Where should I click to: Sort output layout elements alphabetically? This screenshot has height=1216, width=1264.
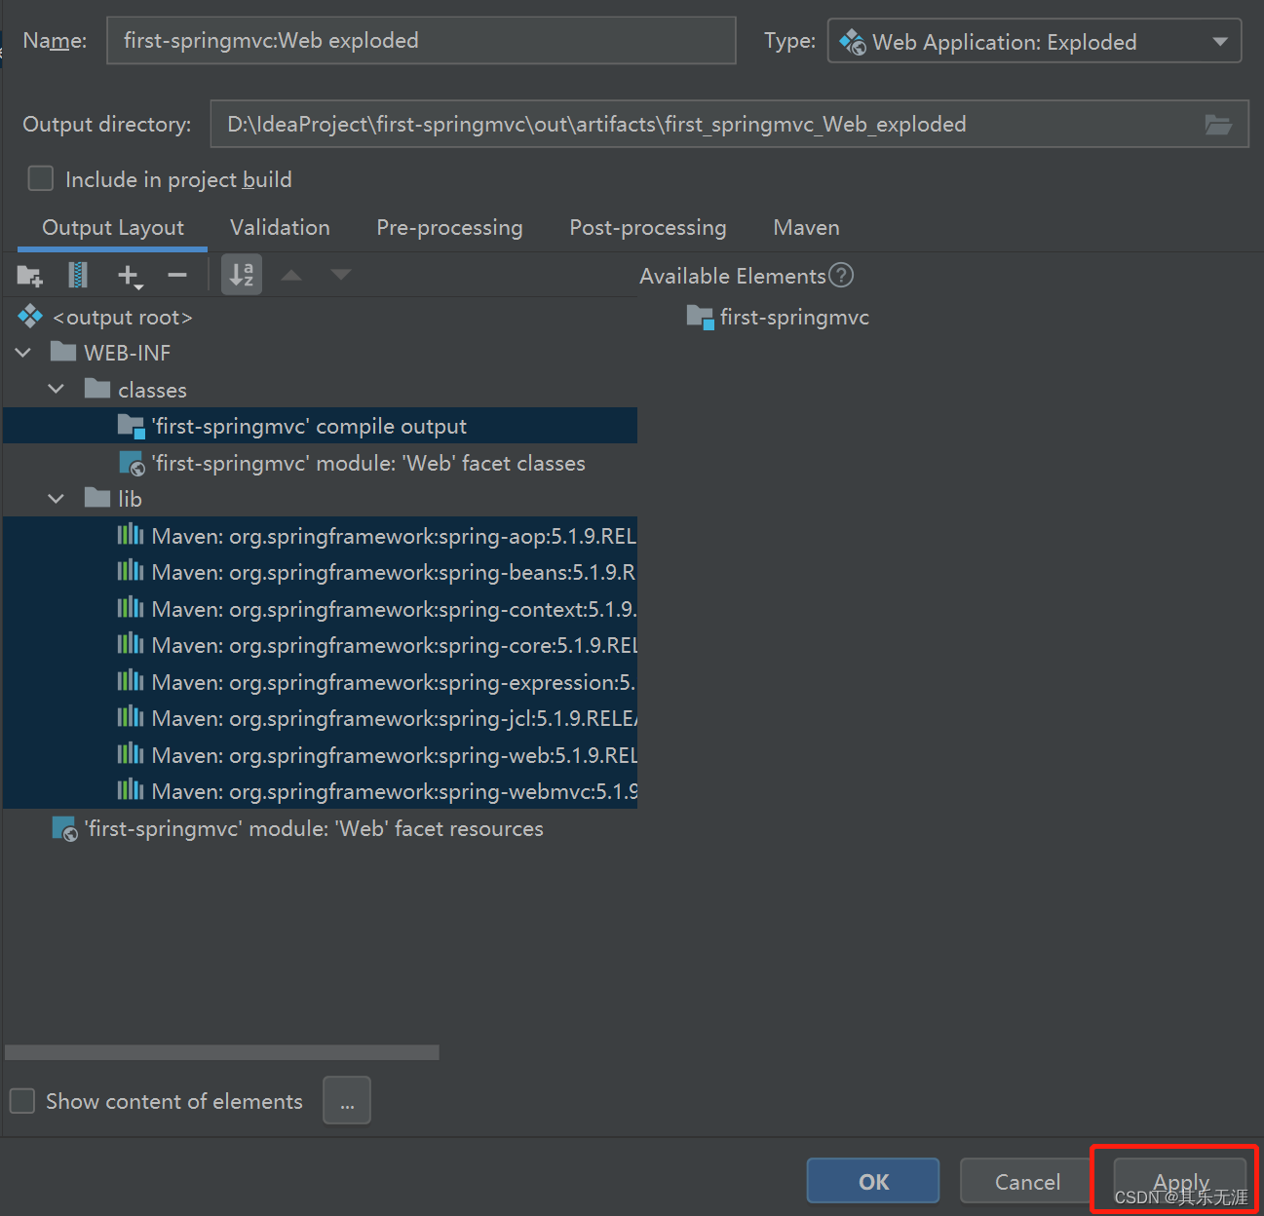click(241, 275)
